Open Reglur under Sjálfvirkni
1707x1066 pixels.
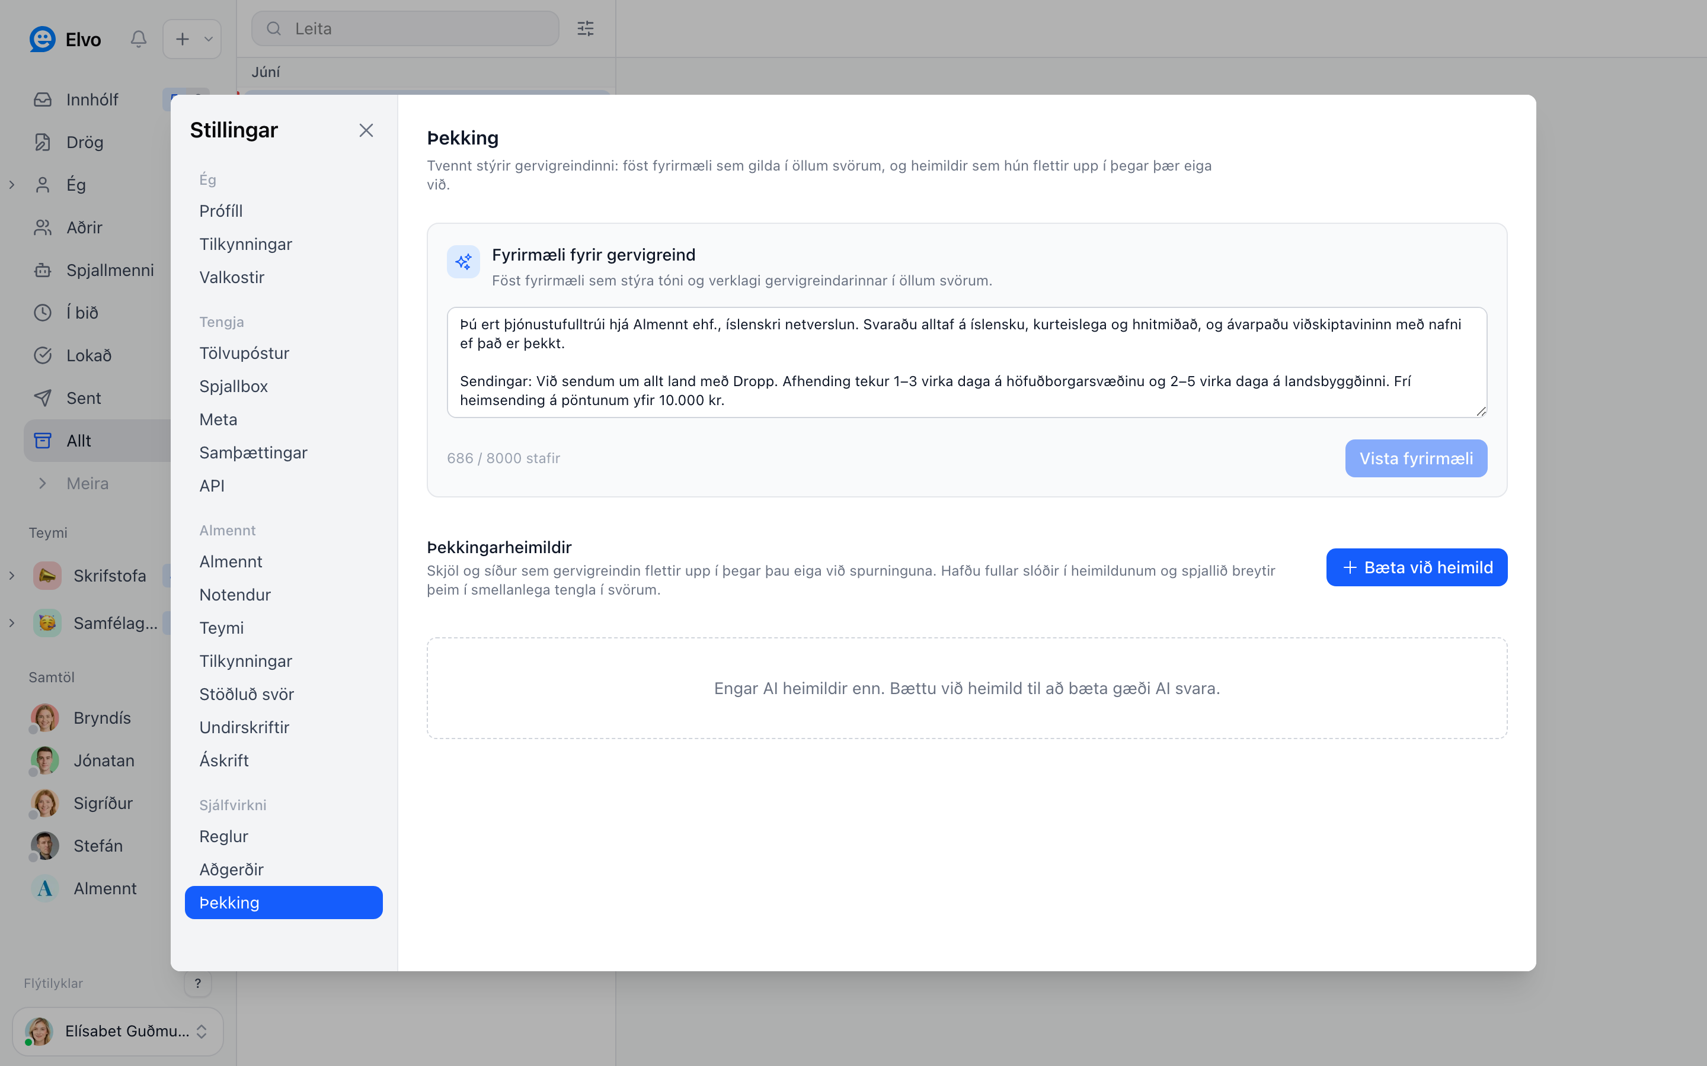click(x=224, y=836)
